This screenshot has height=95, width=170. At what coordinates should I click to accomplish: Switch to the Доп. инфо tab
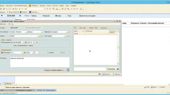pyautogui.click(x=83, y=28)
